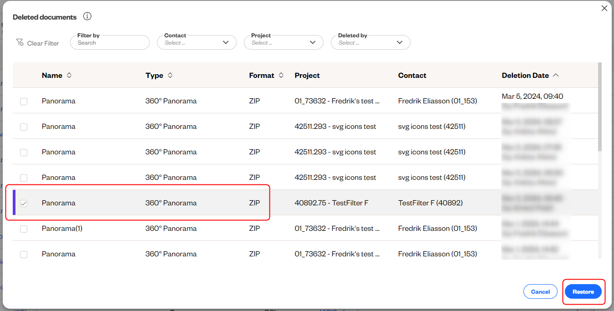
Task: Click the Project column header
Action: pos(307,76)
